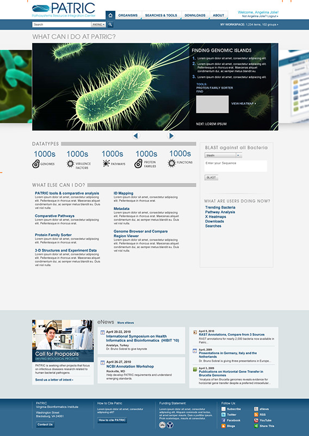Click the BLAST button
The image size is (309, 436).
(211, 177)
